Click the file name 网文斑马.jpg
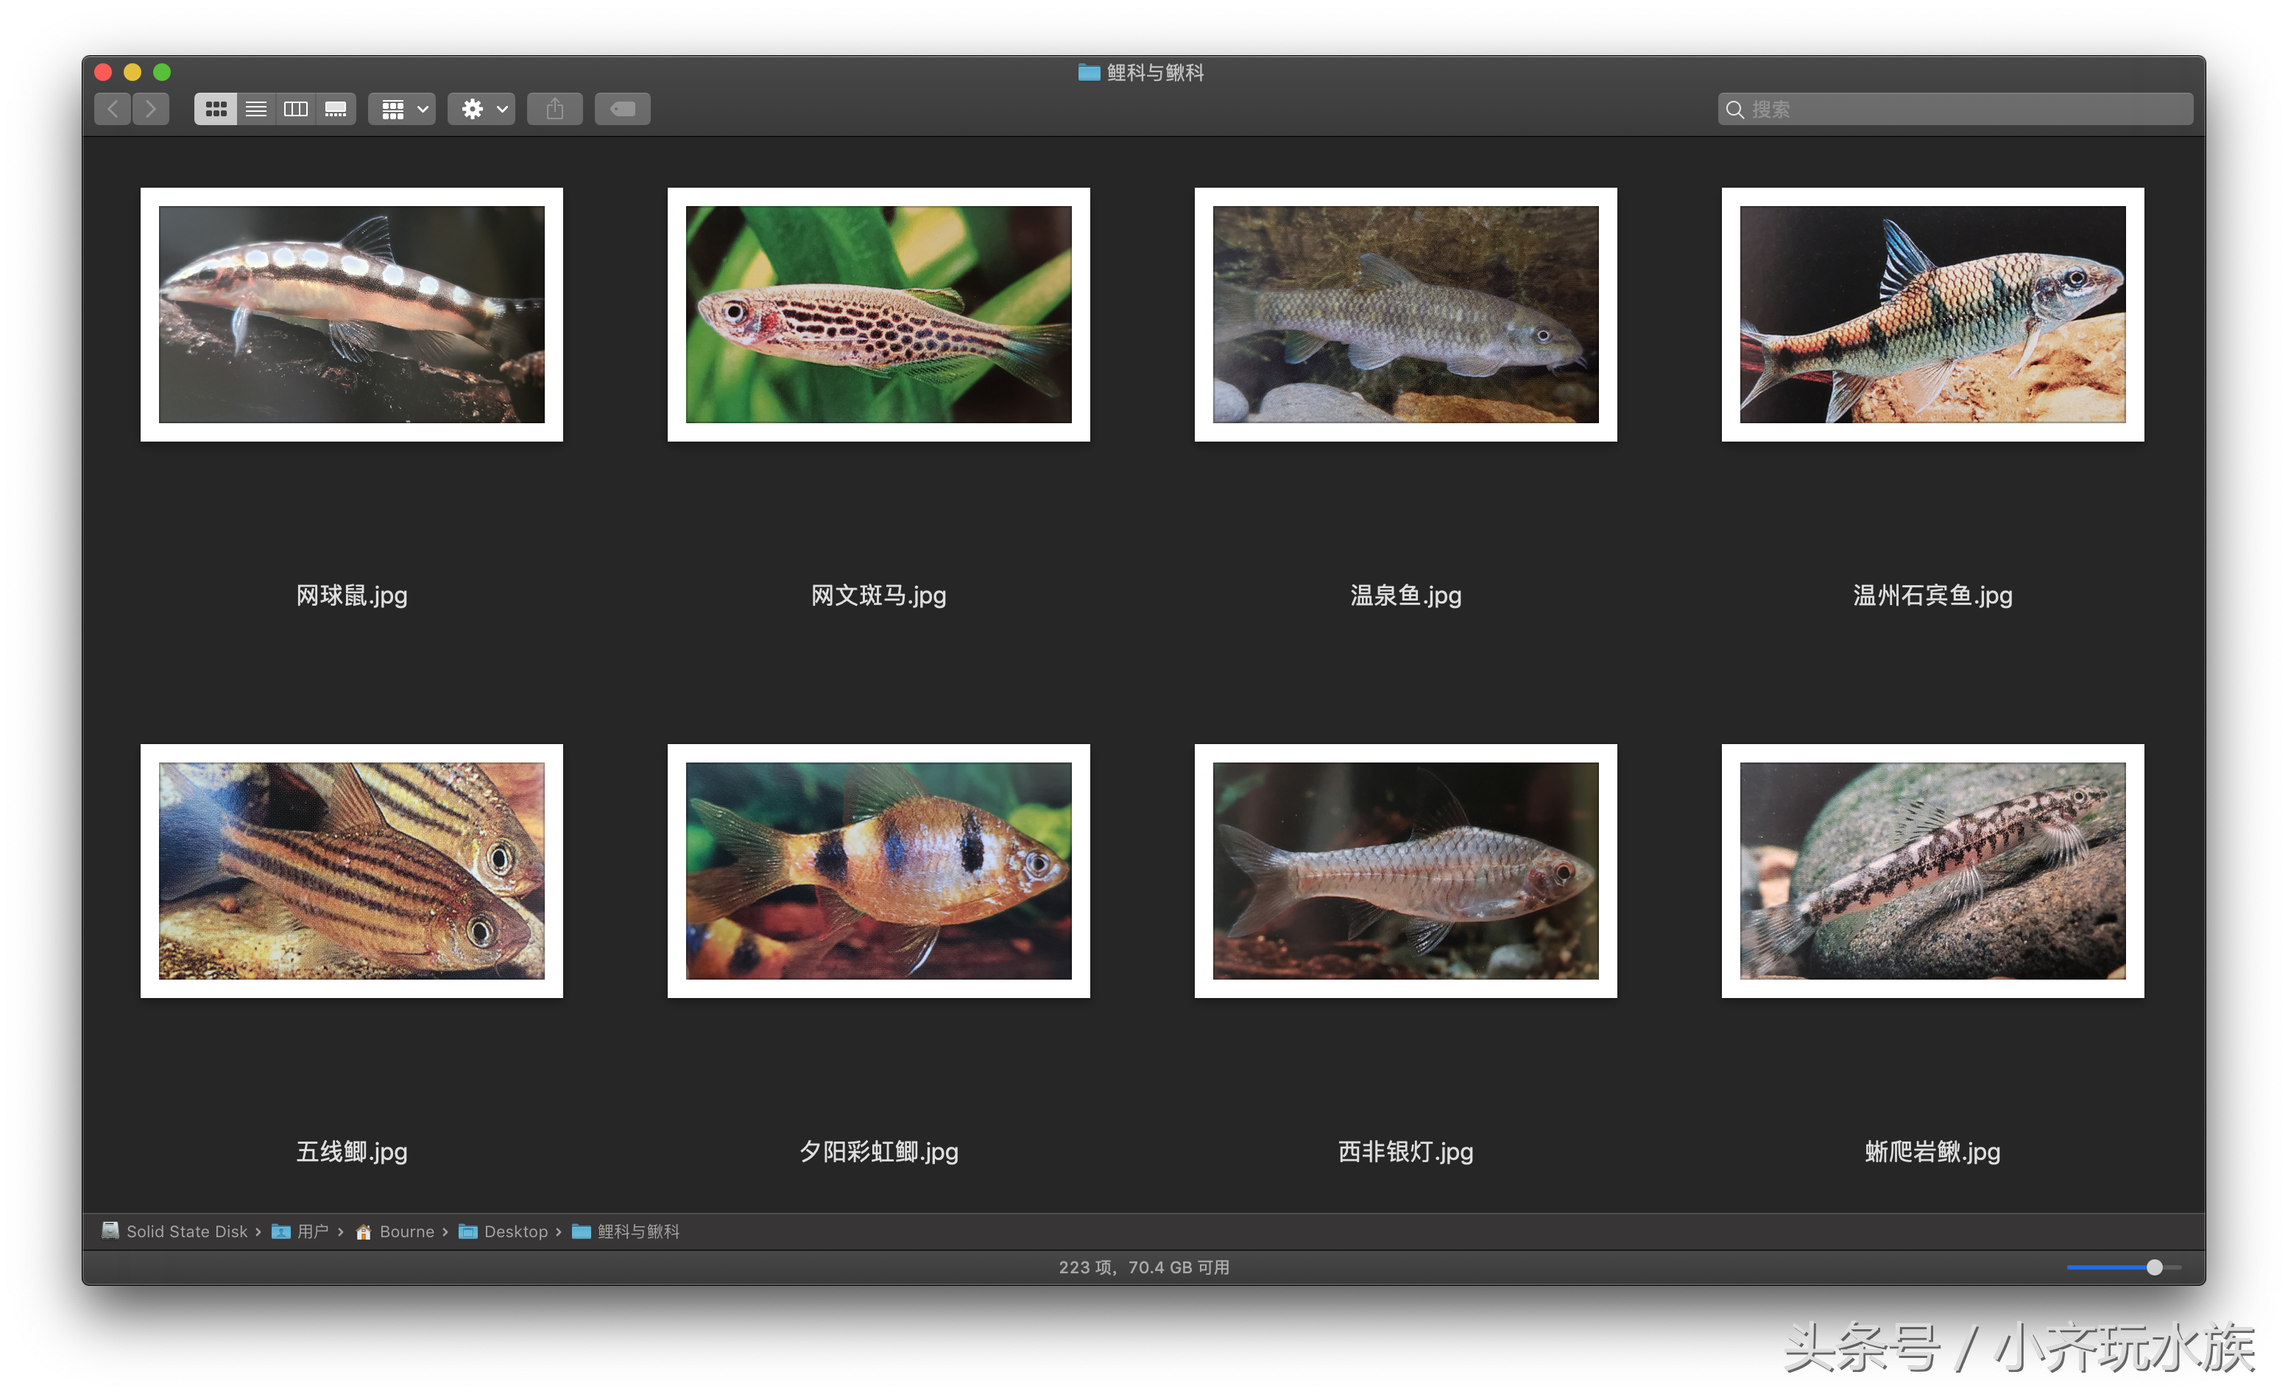2288x1394 pixels. click(880, 596)
